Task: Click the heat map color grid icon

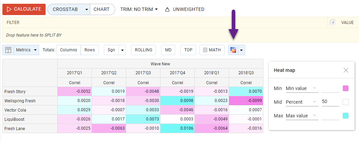Action: point(233,50)
